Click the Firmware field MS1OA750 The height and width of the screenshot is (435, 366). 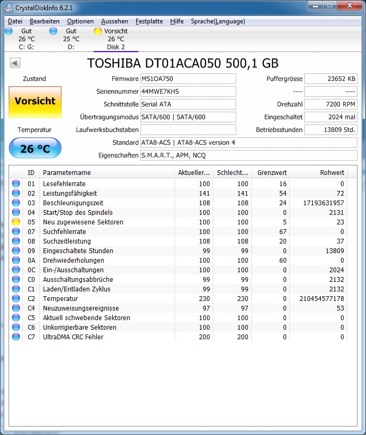click(188, 79)
